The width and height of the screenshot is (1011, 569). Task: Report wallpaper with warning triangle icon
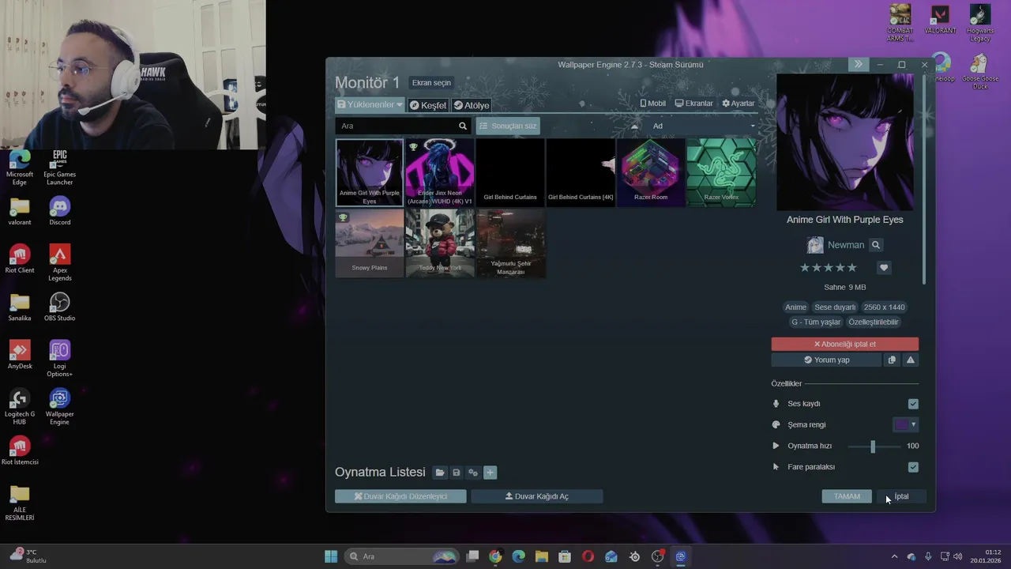[911, 360]
